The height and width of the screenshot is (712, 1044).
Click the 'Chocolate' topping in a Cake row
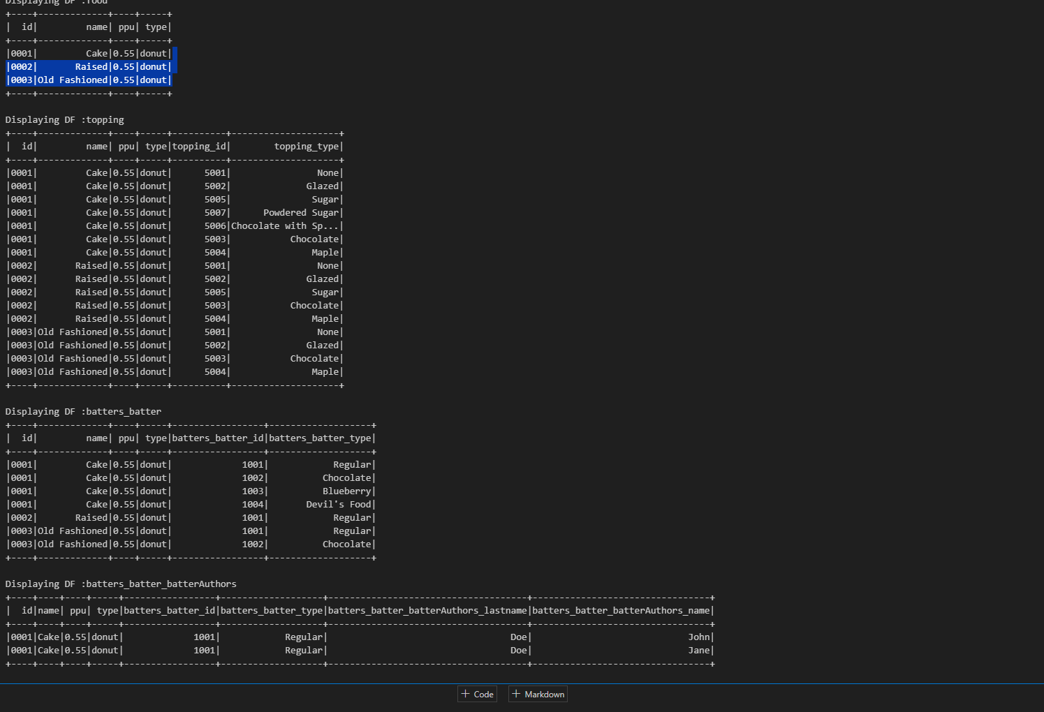[x=315, y=239]
